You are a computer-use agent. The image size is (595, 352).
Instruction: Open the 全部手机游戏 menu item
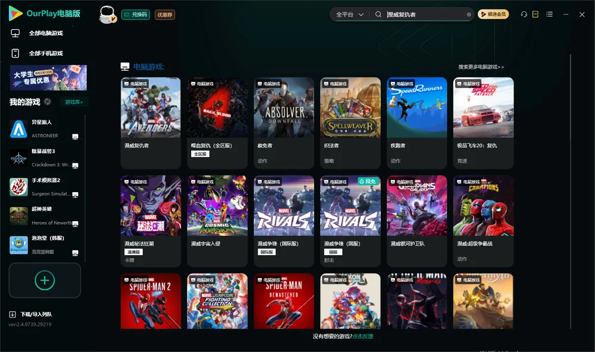[46, 53]
